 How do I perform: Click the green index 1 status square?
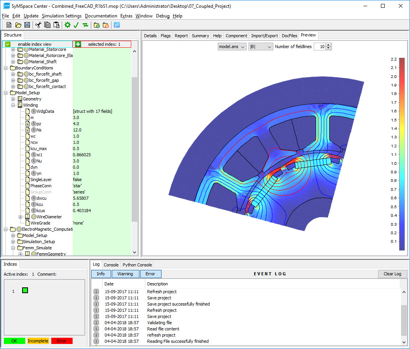[25, 290]
